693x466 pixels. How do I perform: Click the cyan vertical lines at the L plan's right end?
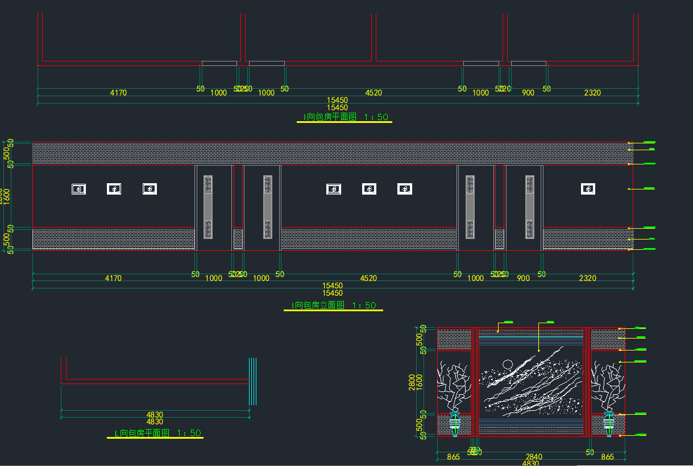point(252,381)
